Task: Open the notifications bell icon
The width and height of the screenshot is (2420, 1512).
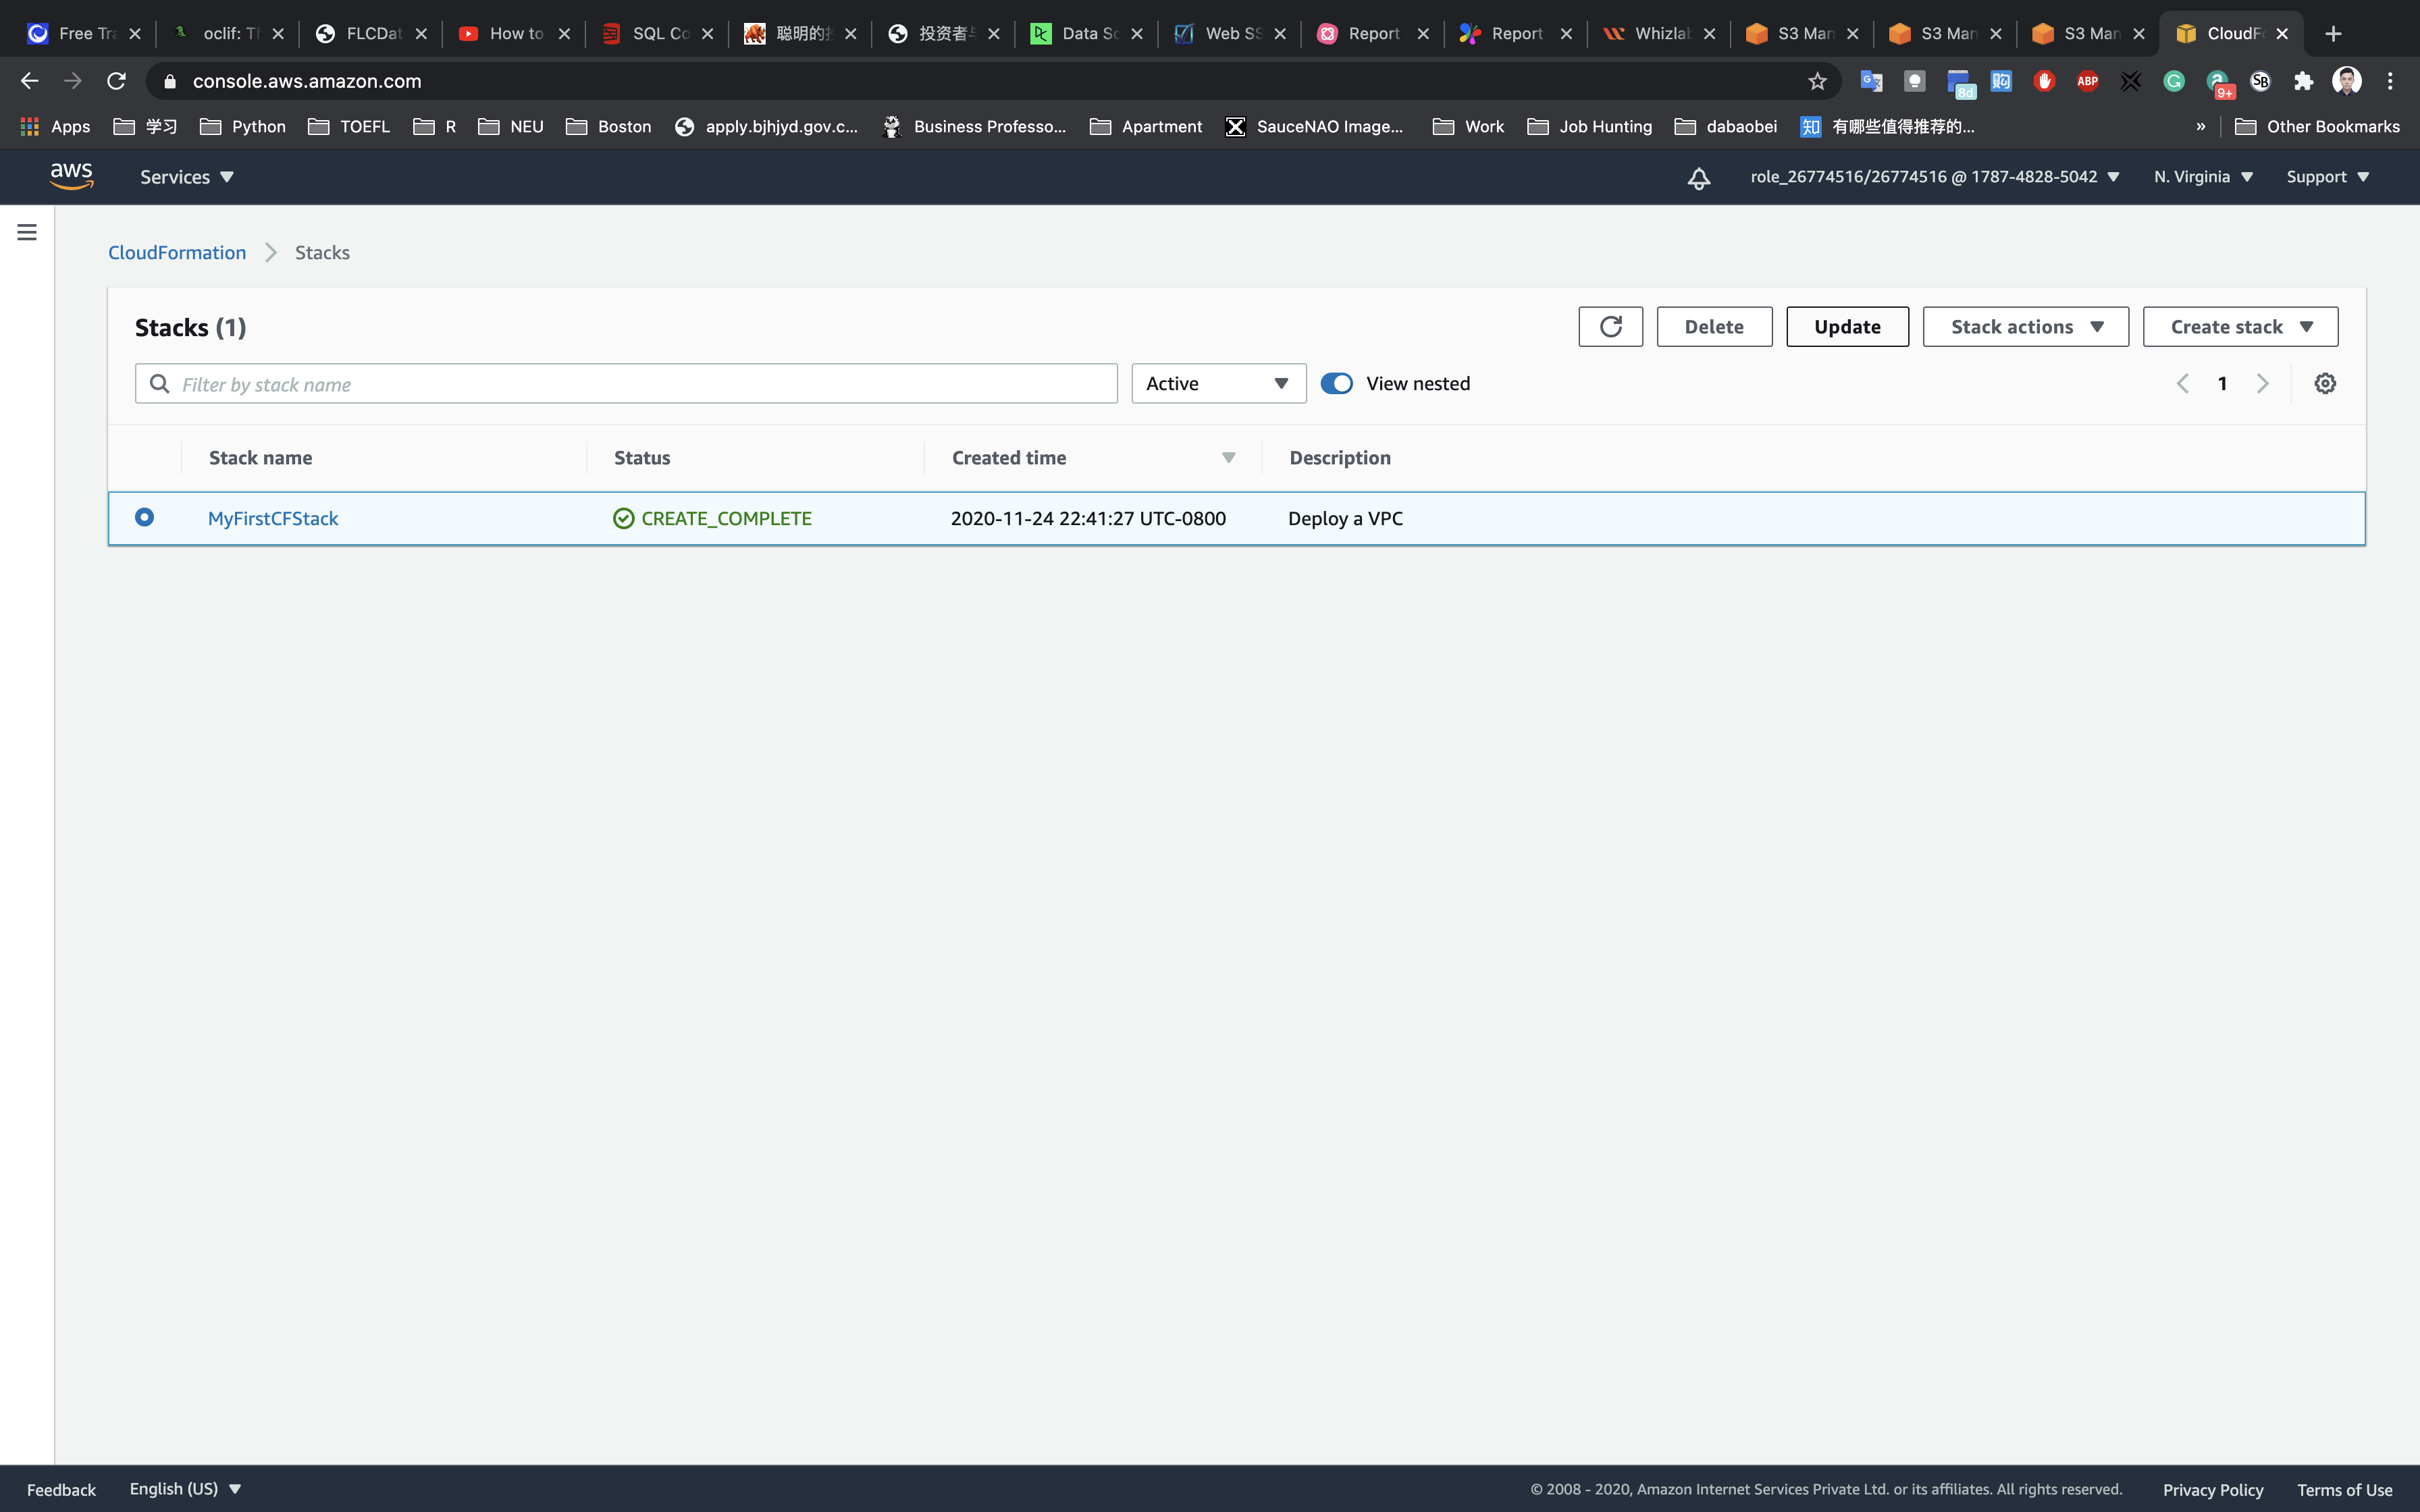Action: pos(1698,178)
